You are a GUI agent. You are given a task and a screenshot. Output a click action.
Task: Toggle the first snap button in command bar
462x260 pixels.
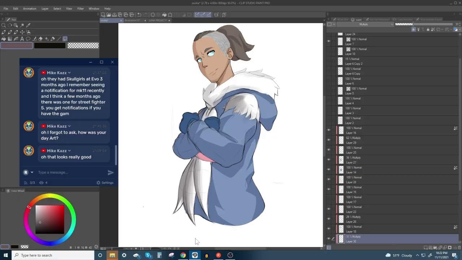[197, 15]
